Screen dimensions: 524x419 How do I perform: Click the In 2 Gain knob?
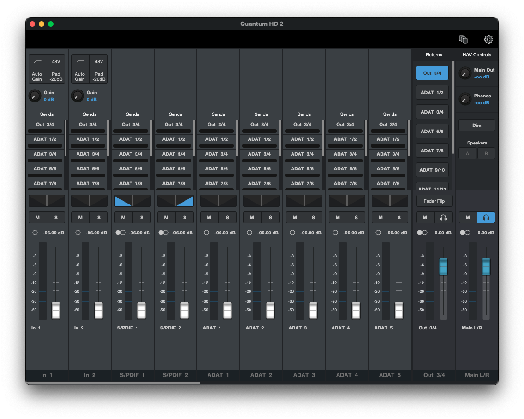coord(77,96)
